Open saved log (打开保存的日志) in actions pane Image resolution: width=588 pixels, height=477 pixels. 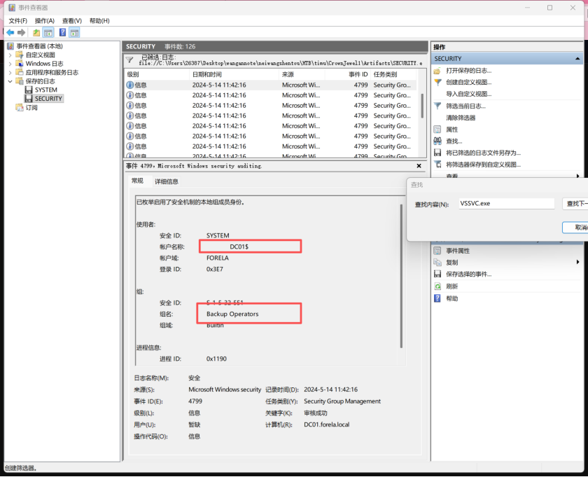coord(468,71)
